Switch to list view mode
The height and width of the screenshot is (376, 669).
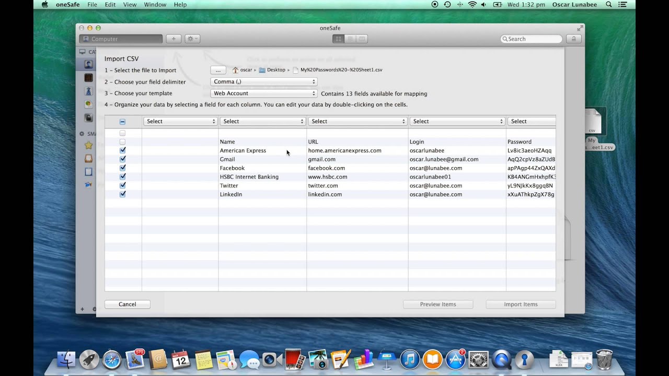click(350, 39)
